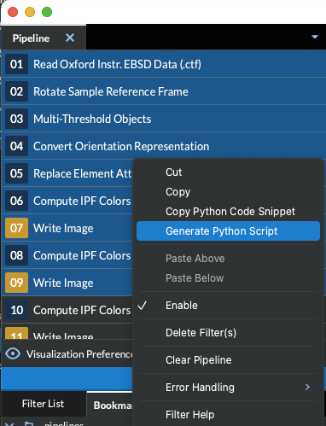The image size is (326, 426).
Task: Choose Clear Pipeline in the menu
Action: point(199,360)
